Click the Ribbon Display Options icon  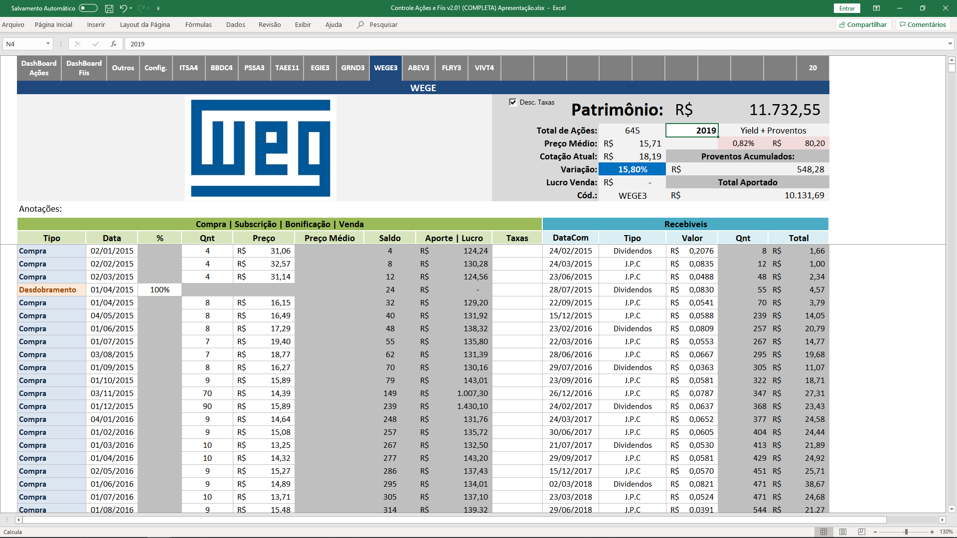tap(876, 8)
